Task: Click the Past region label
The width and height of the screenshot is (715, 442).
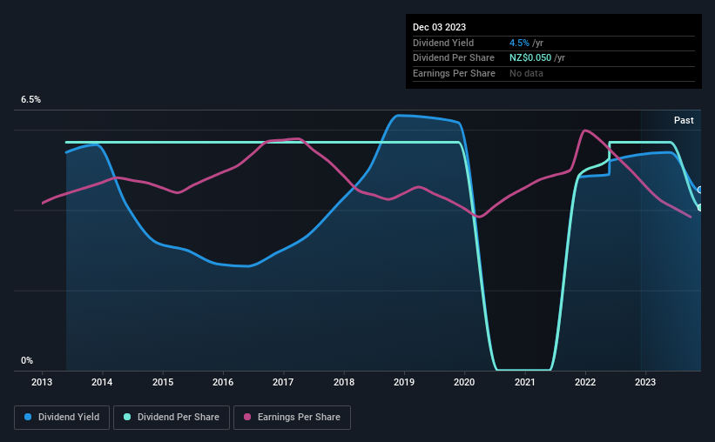Action: pyautogui.click(x=684, y=120)
